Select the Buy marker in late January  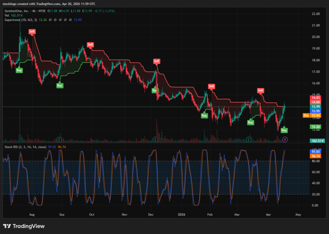pyautogui.click(x=204, y=116)
